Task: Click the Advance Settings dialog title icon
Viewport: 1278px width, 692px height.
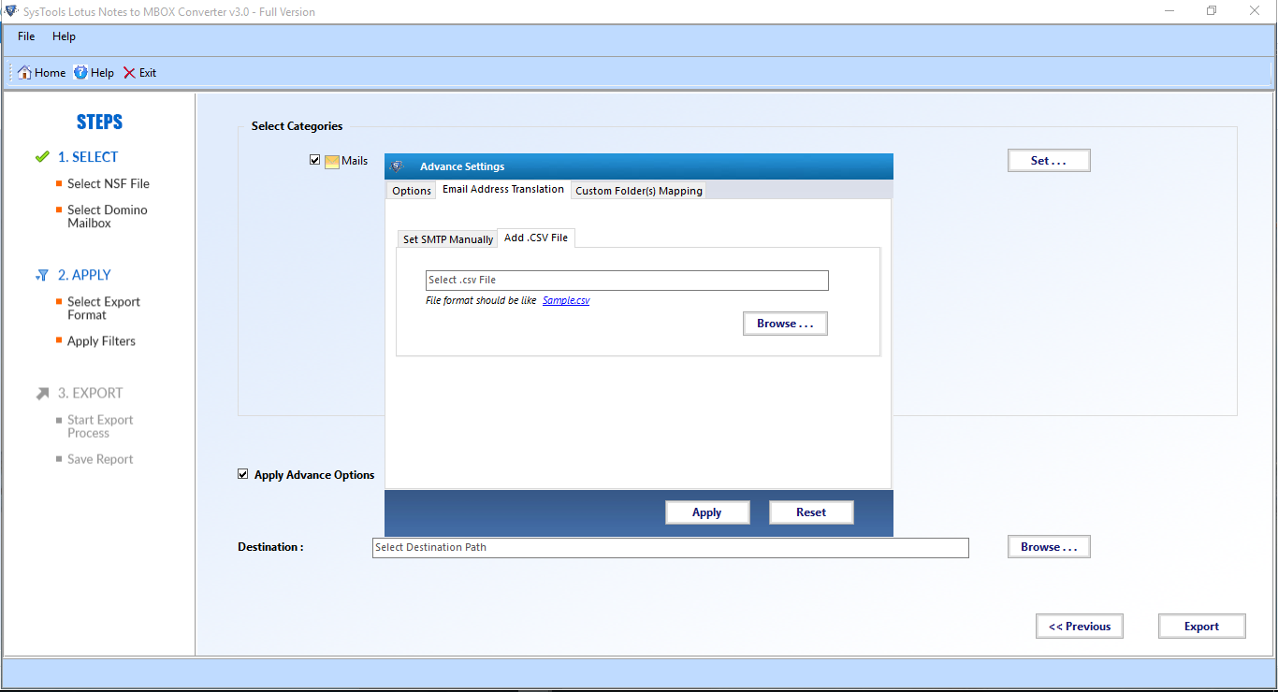Action: [x=397, y=166]
